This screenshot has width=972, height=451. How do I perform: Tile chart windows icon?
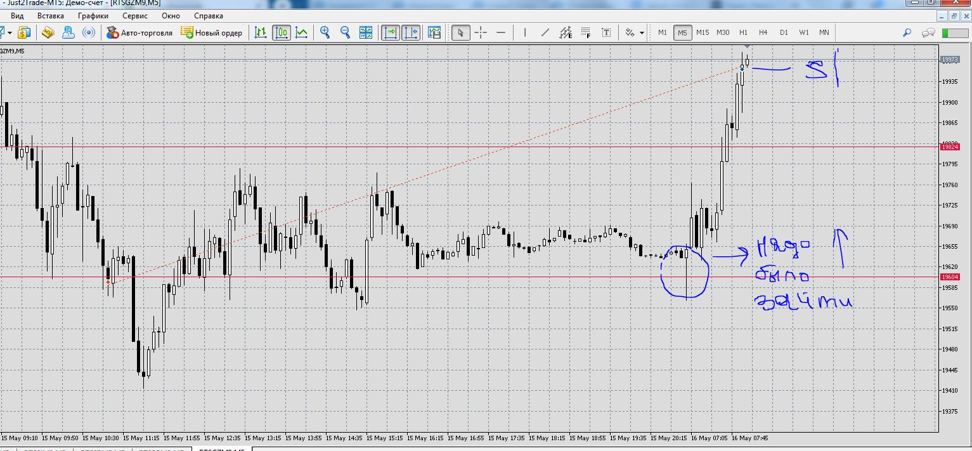coord(366,32)
